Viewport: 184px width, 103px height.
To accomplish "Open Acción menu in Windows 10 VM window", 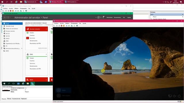I will pyautogui.click(x=62, y=23).
